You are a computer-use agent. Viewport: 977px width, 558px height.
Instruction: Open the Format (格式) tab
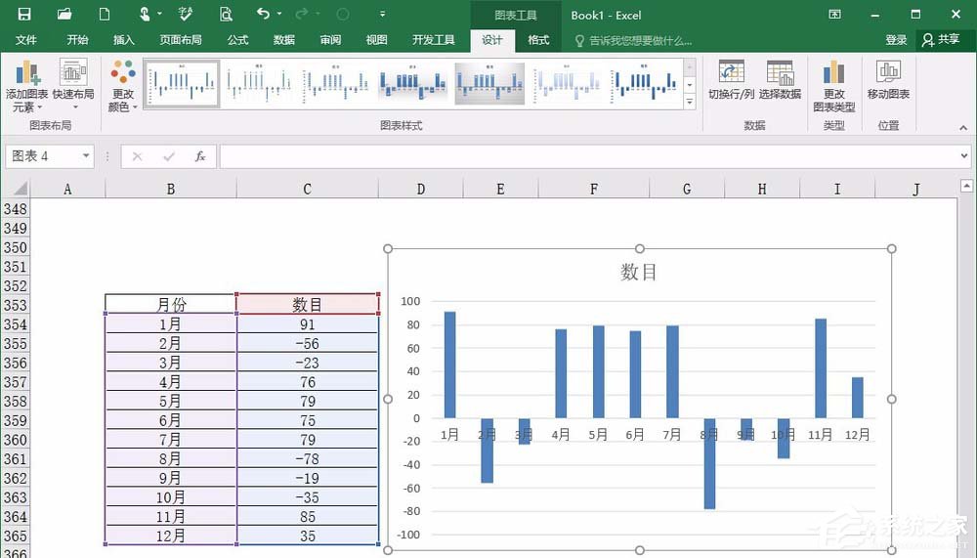click(538, 40)
